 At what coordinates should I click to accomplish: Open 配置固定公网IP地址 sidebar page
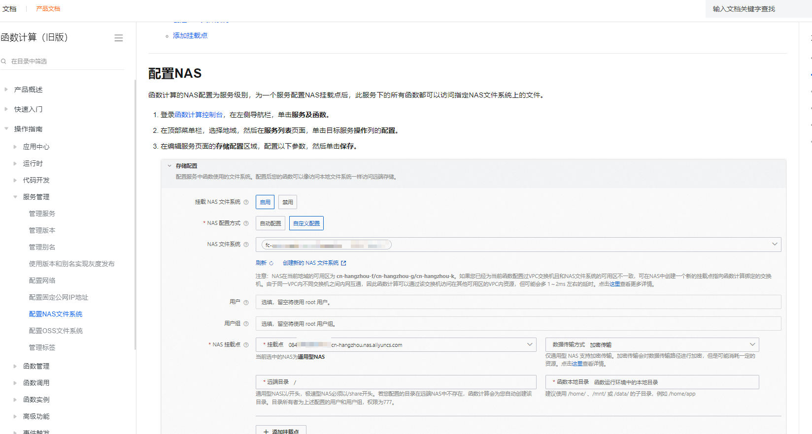(x=58, y=297)
